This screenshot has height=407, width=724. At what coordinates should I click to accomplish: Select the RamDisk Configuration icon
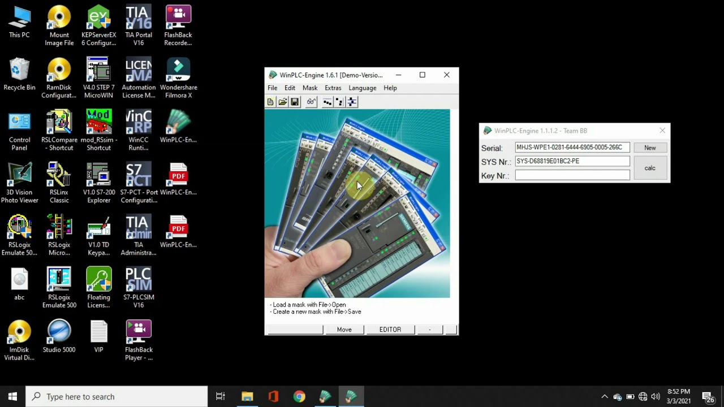pyautogui.click(x=59, y=79)
